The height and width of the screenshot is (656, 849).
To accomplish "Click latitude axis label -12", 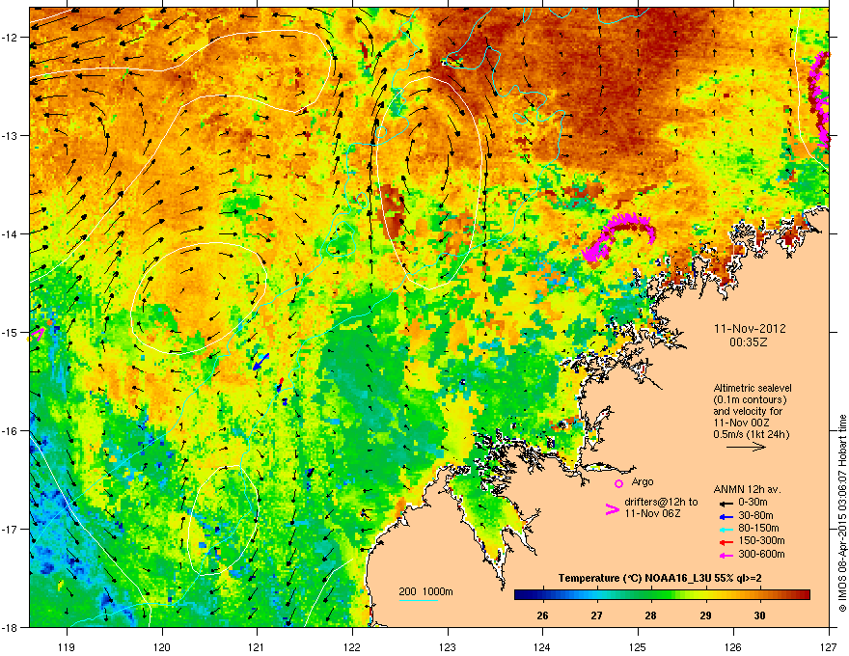I will (11, 37).
